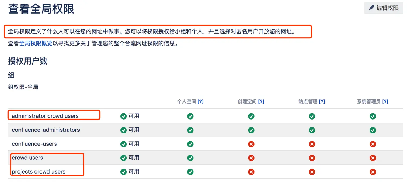Open the 全局权限概览 link

point(36,43)
